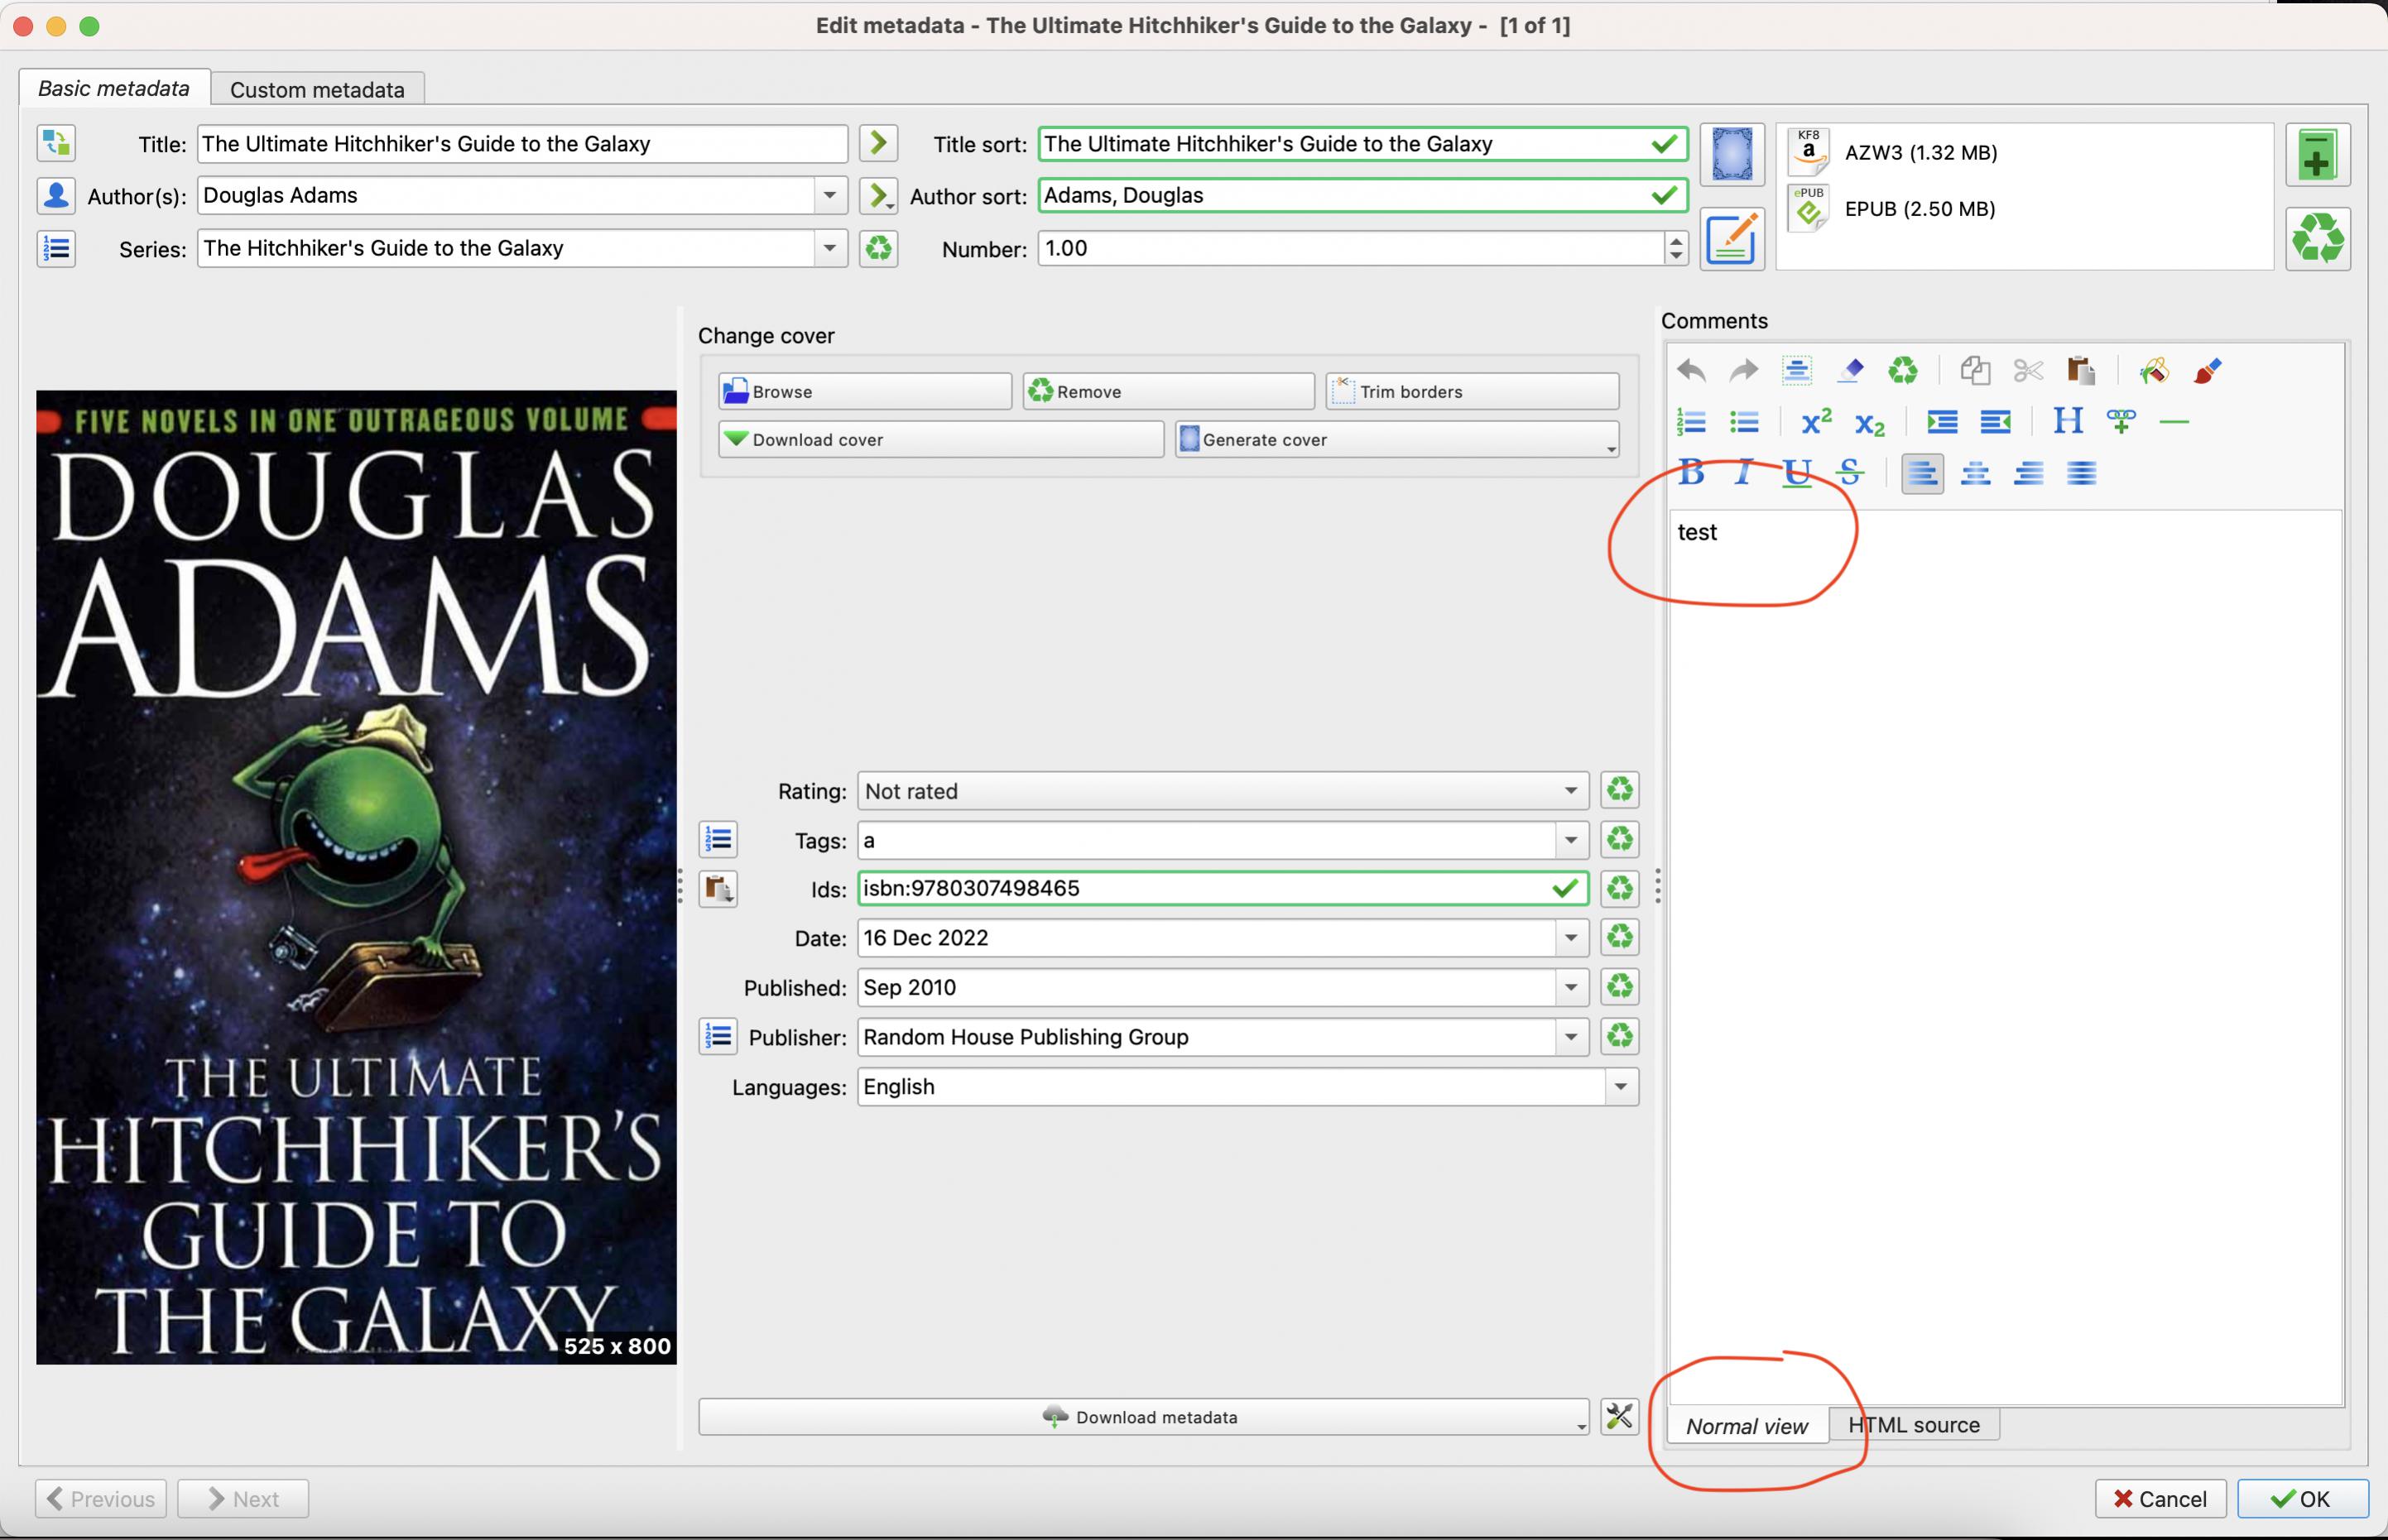The width and height of the screenshot is (2388, 1540).
Task: Toggle strikethrough formatting in Comments
Action: click(1850, 472)
